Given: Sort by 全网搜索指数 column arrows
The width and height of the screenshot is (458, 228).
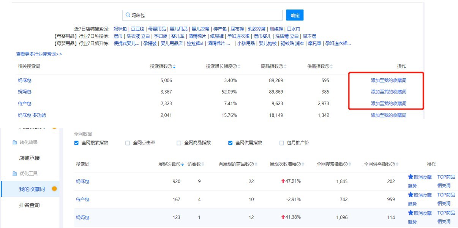Looking at the screenshot, I should 350,164.
